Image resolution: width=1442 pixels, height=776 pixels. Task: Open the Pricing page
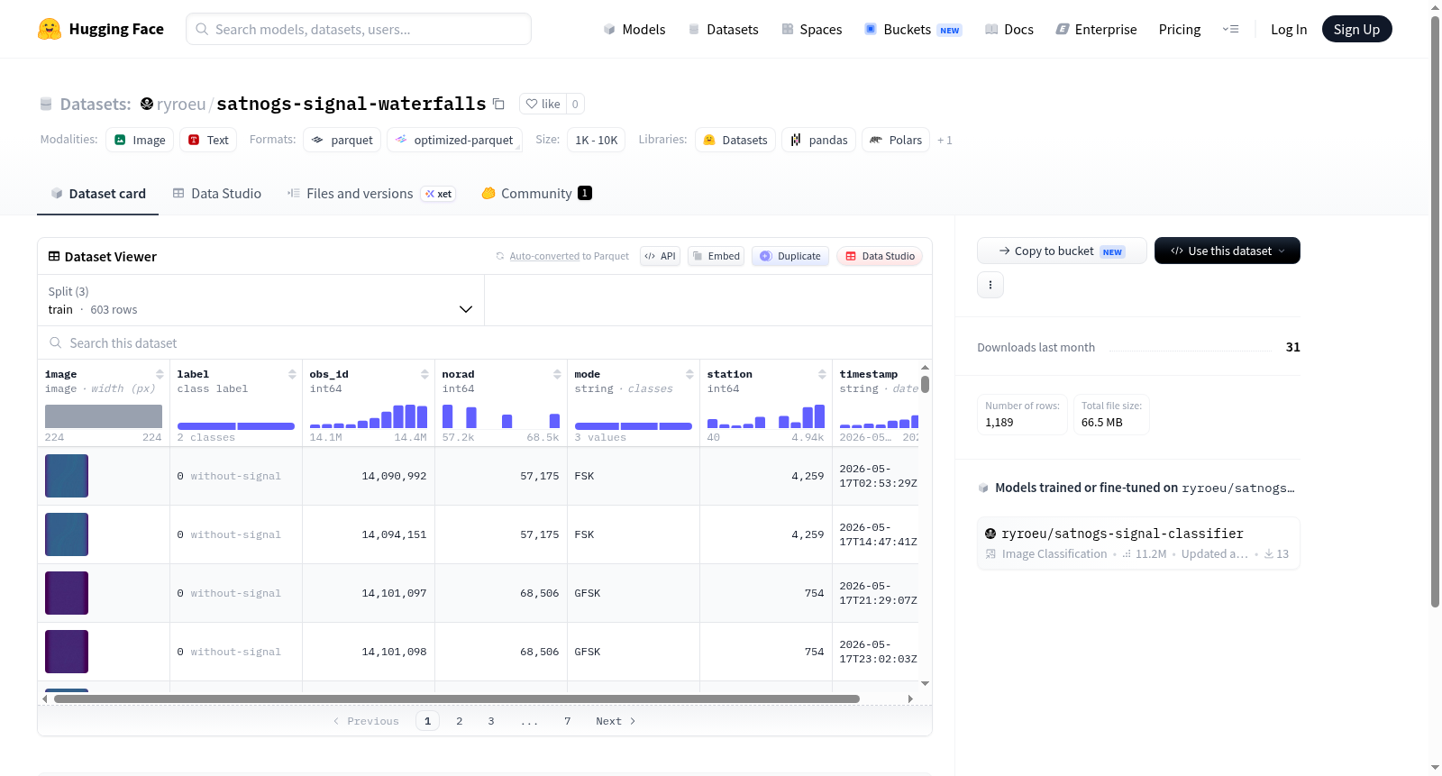pyautogui.click(x=1180, y=29)
